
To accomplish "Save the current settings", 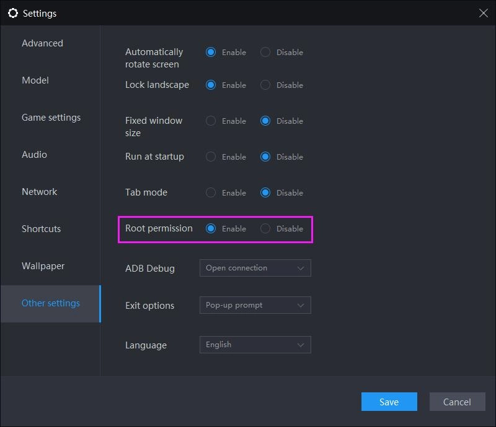I will pyautogui.click(x=389, y=402).
